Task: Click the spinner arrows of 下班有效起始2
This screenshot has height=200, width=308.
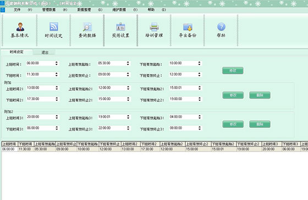Action: point(200,88)
